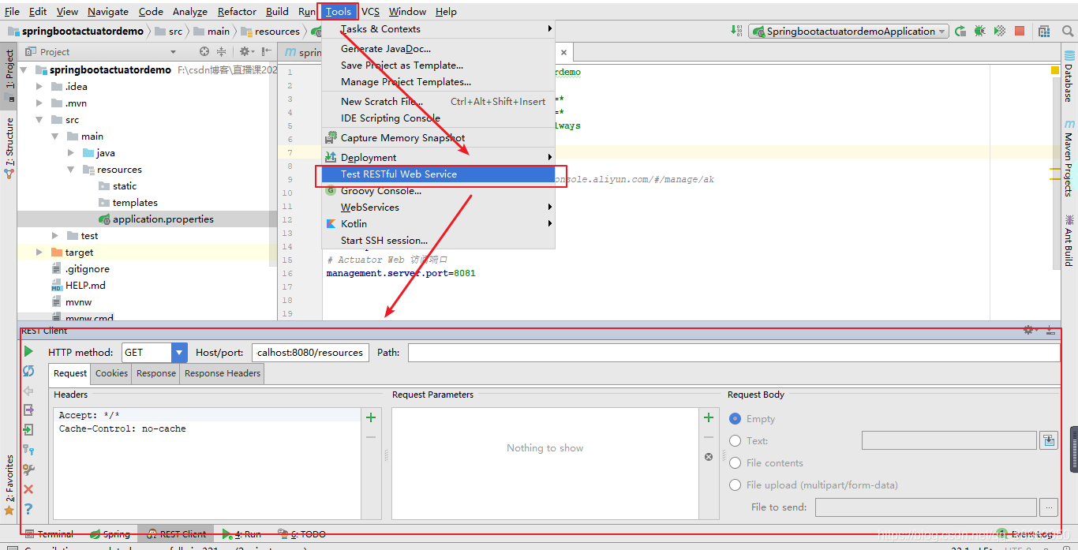Switch to the Response Headers tab
Image resolution: width=1078 pixels, height=550 pixels.
click(222, 373)
